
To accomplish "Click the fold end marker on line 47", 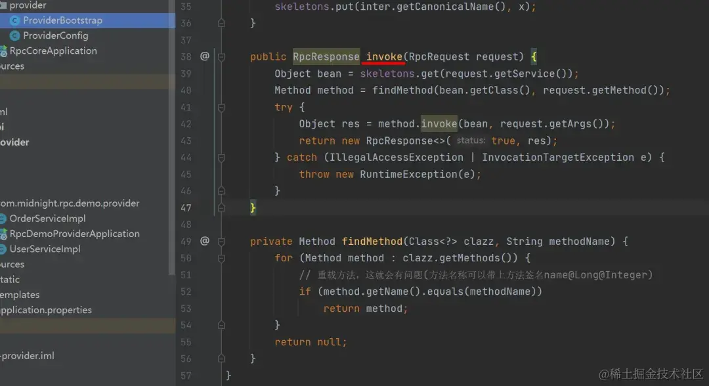I will (221, 207).
